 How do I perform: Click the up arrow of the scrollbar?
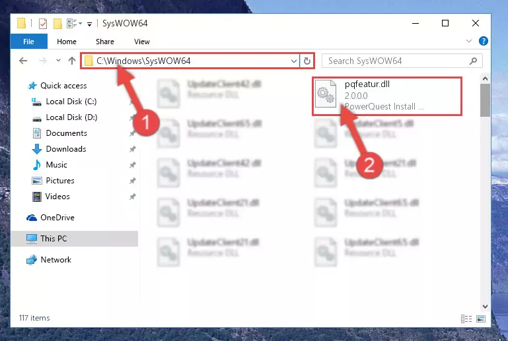pos(485,78)
